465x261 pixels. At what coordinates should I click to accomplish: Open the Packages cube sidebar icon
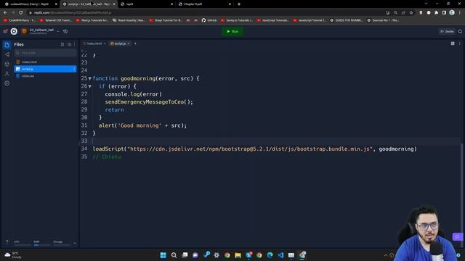click(x=7, y=64)
